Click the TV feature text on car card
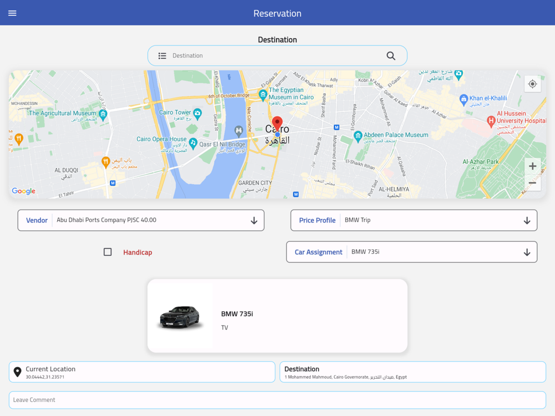555x416 pixels. (x=224, y=328)
